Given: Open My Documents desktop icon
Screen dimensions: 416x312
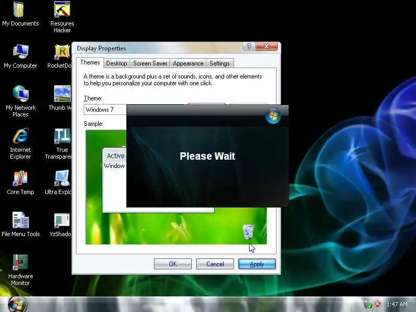Looking at the screenshot, I should click(x=20, y=14).
